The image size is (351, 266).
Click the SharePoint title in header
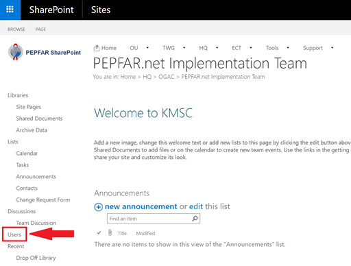click(51, 10)
